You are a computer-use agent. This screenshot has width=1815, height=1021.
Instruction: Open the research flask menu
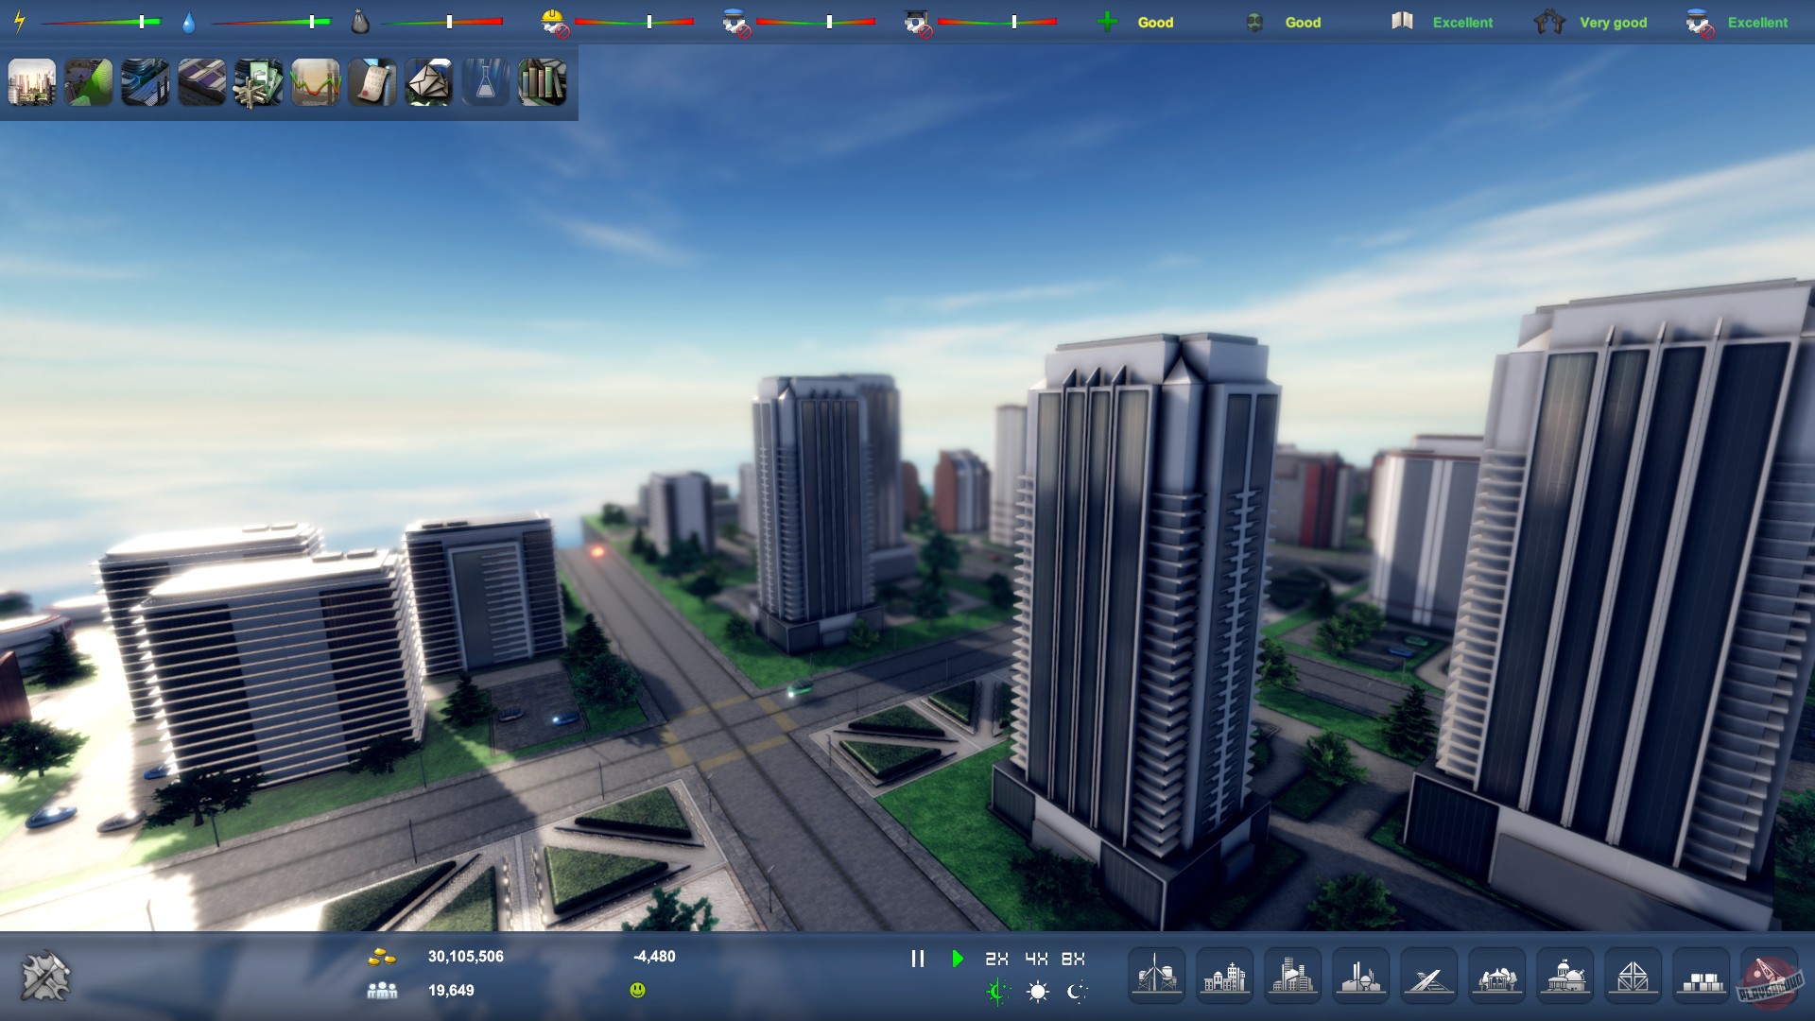point(485,83)
